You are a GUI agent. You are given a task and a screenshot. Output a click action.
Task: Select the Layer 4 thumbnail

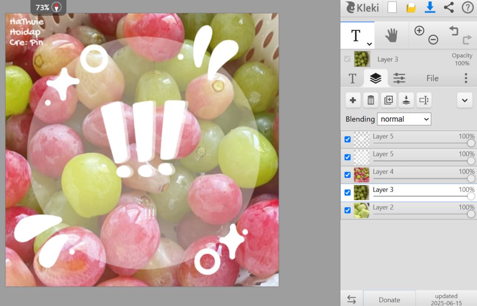[x=361, y=175]
